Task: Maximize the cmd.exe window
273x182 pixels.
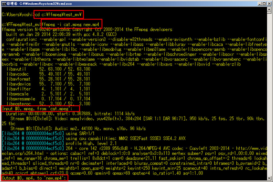Action: (x=264, y=4)
